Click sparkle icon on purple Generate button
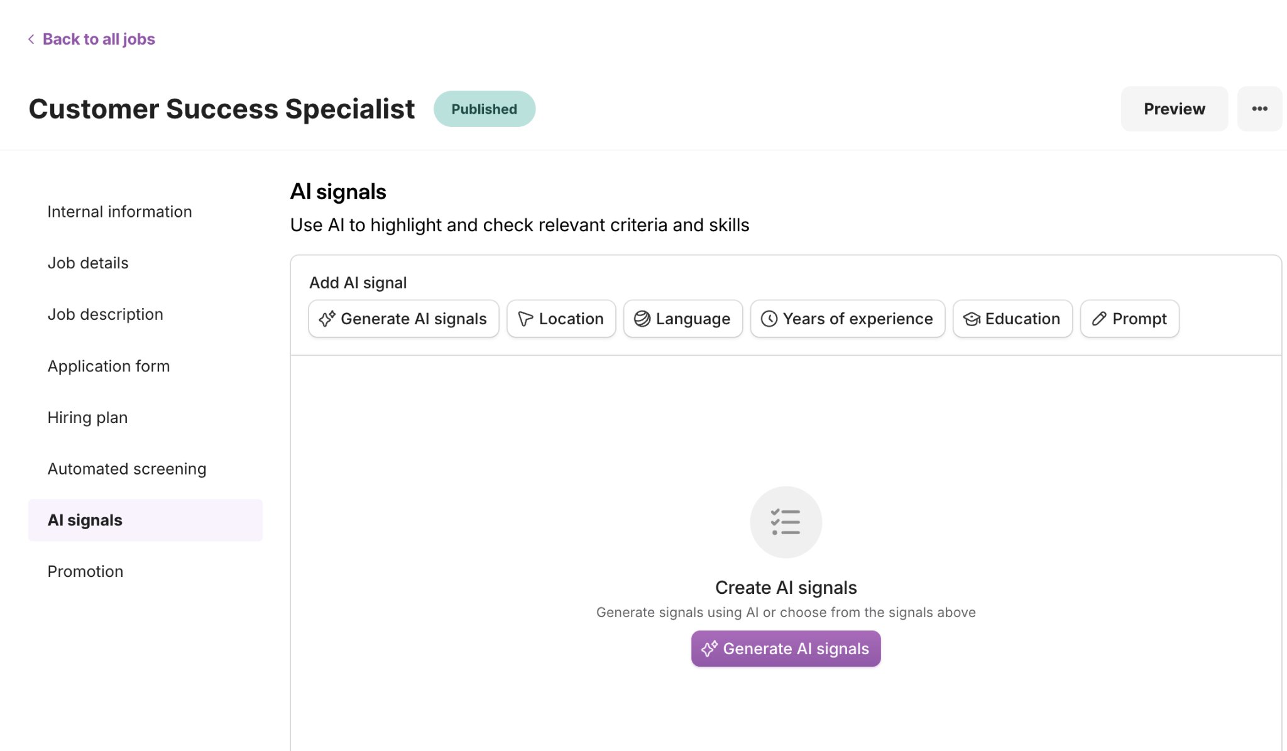Image resolution: width=1287 pixels, height=751 pixels. coord(709,649)
